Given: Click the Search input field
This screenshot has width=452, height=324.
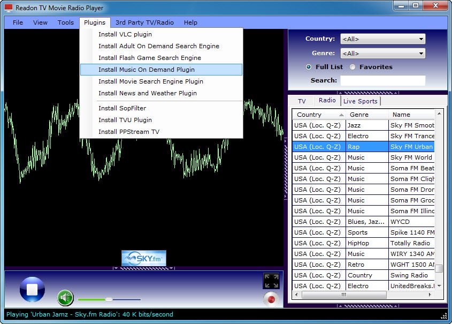Looking at the screenshot, I should point(382,80).
